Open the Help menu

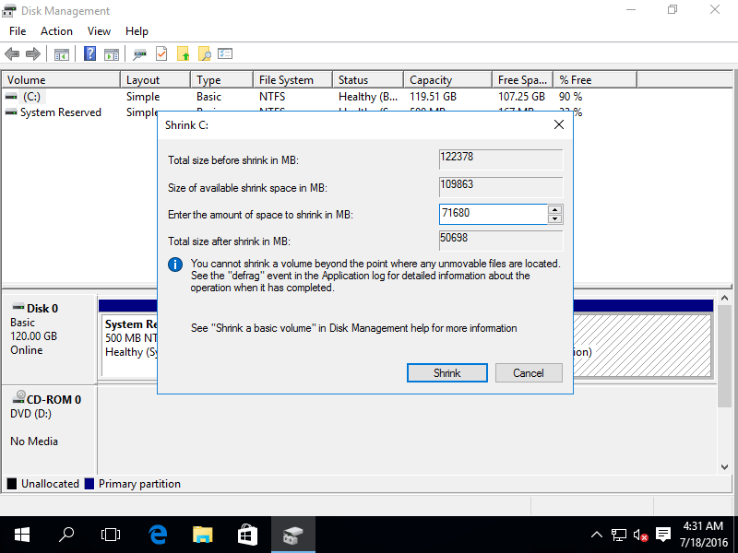[137, 31]
